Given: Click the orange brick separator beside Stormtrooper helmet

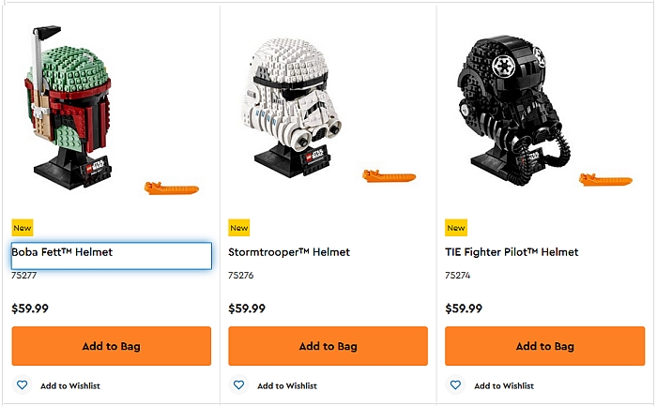Looking at the screenshot, I should coord(389,175).
